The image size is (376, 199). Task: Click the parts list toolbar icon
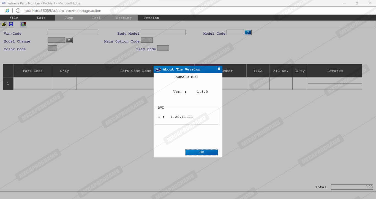tap(24, 24)
